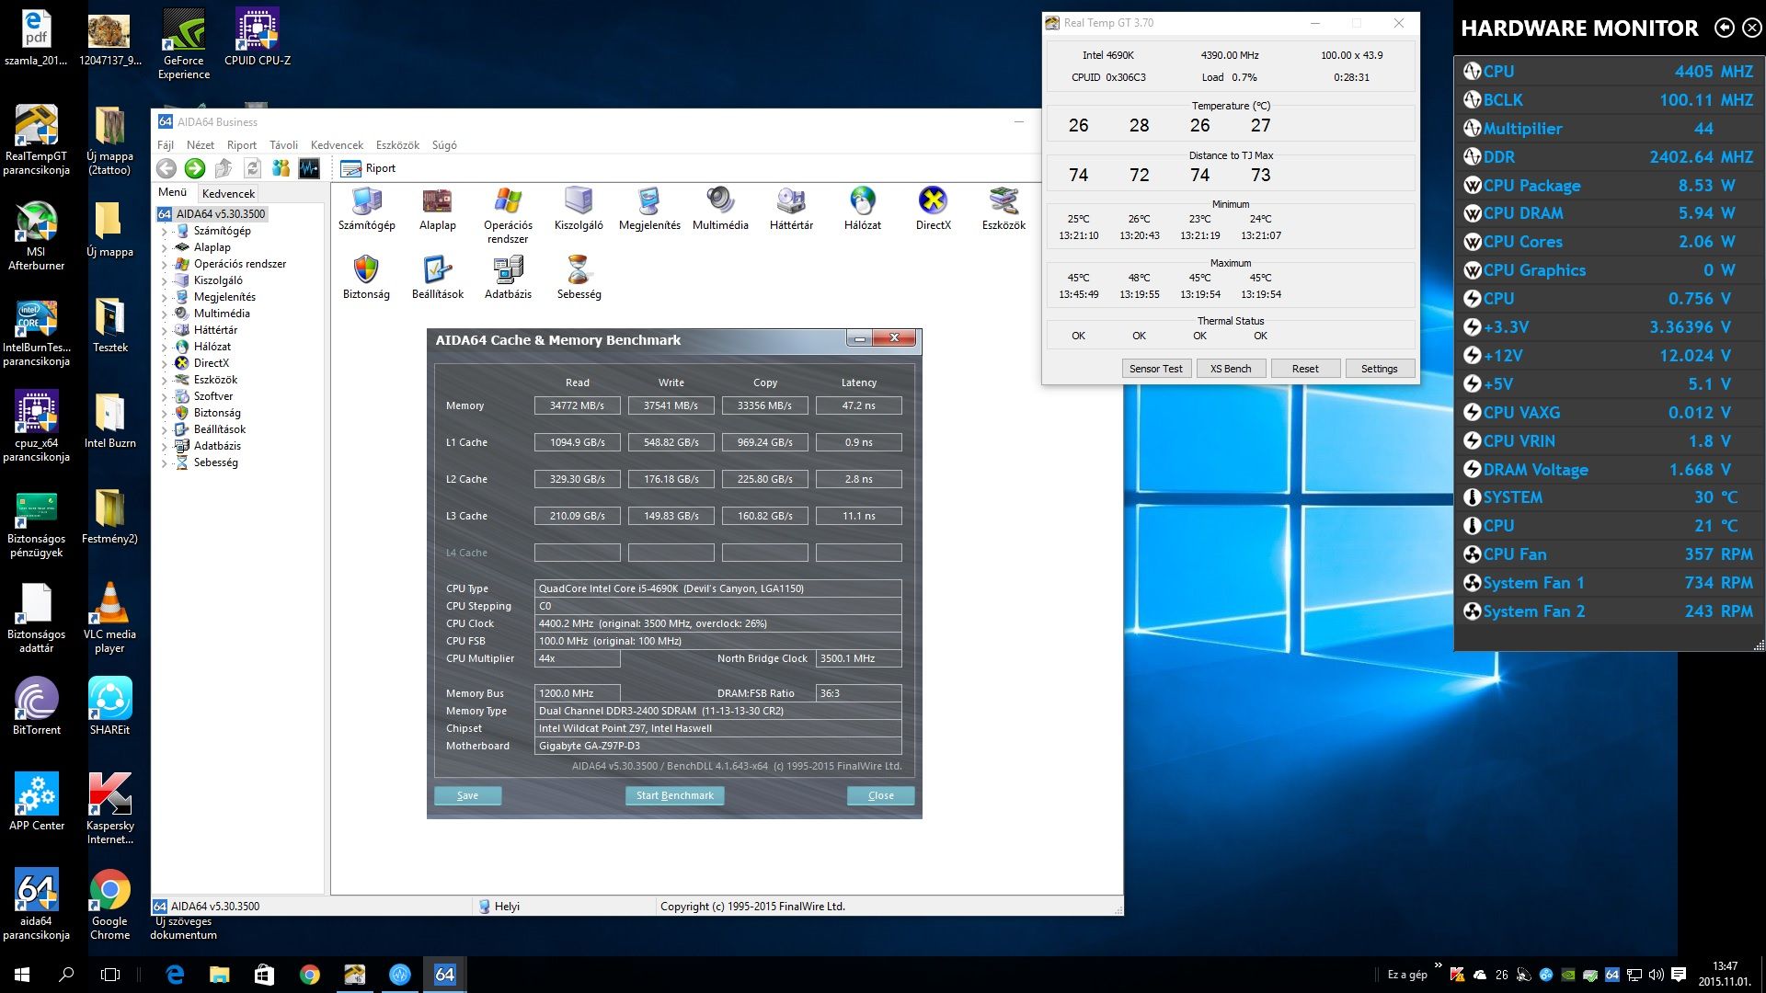
Task: Open taskbar search magnifier
Action: pyautogui.click(x=66, y=975)
